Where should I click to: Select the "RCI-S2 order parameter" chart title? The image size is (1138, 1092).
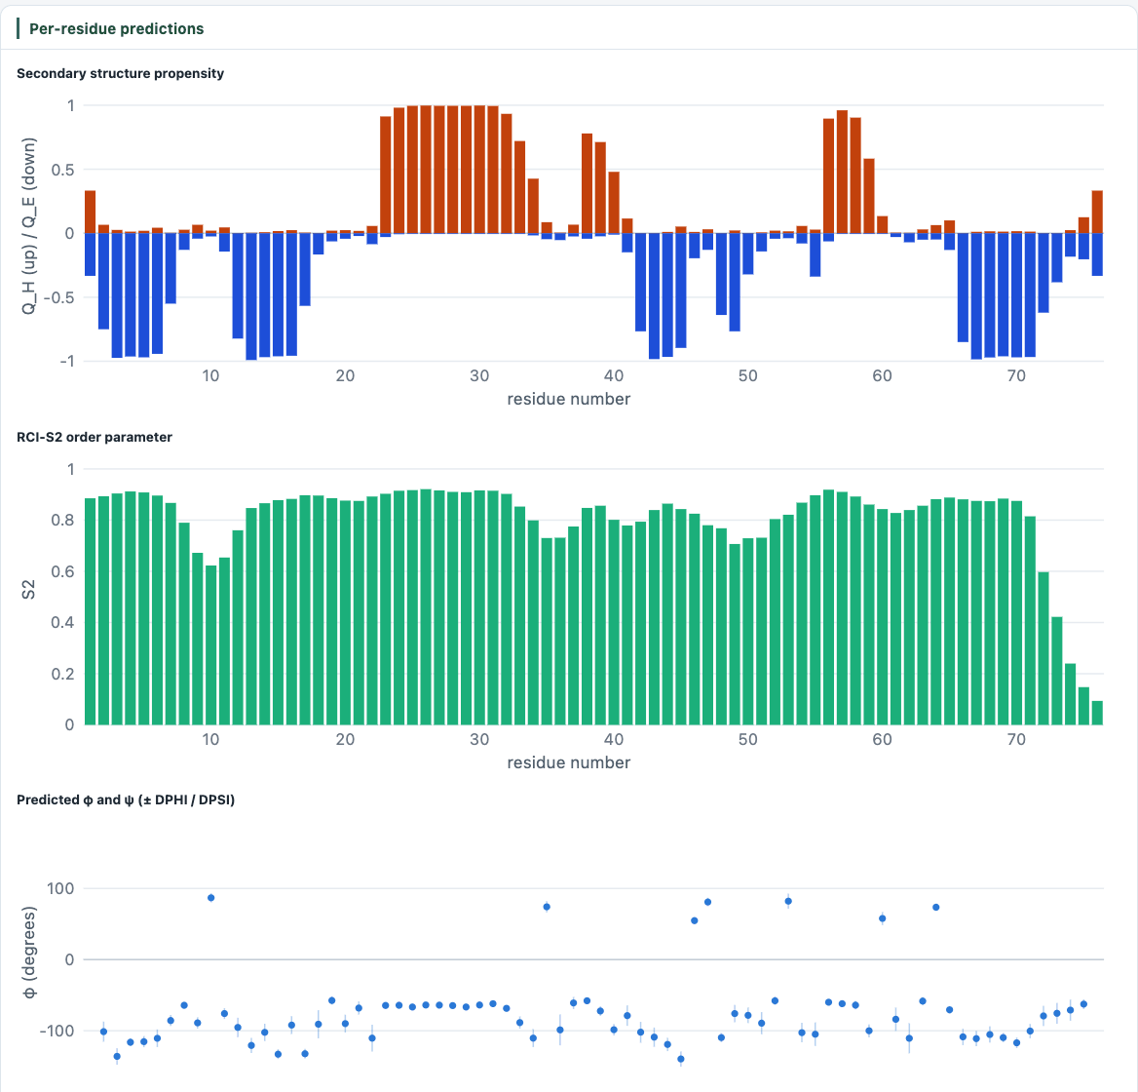pos(95,437)
